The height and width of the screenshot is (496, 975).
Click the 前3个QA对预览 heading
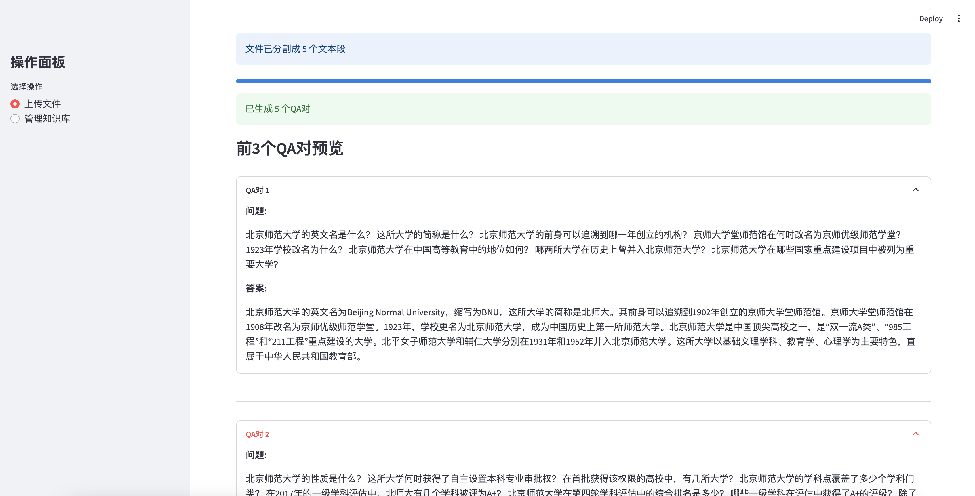[x=290, y=148]
